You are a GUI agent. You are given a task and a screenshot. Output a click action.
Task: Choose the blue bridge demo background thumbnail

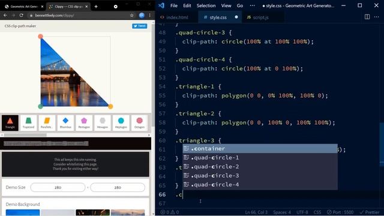point(23,212)
